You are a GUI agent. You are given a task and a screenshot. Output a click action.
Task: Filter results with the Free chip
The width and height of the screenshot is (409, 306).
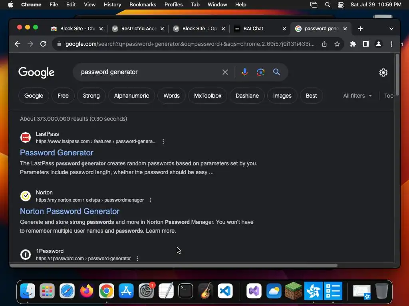point(63,96)
